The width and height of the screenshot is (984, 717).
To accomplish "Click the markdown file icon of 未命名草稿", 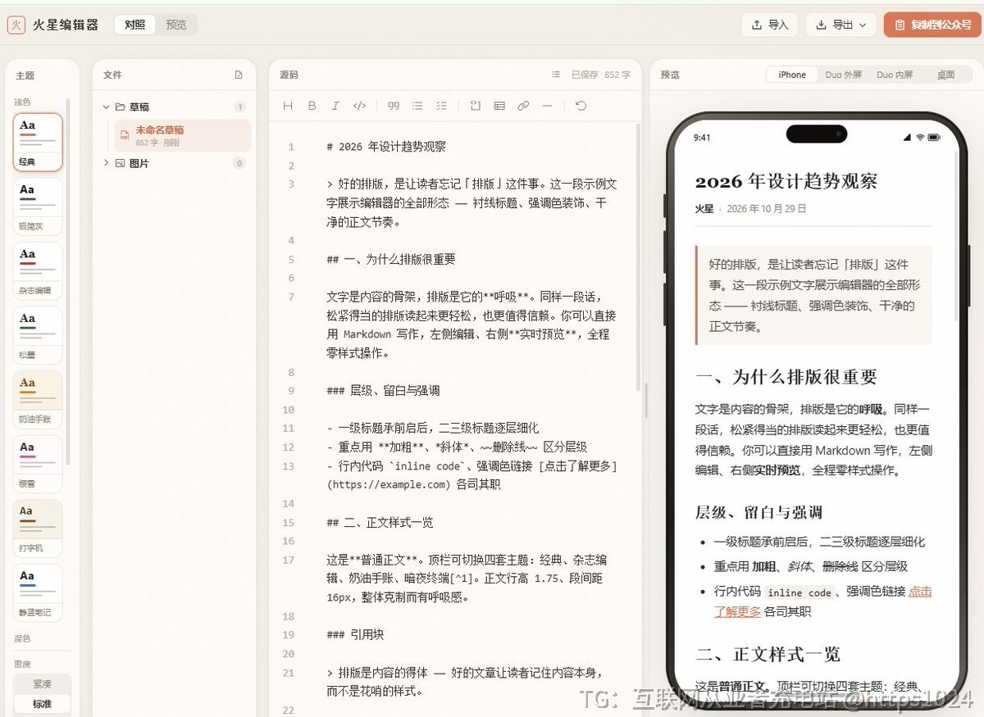I will point(125,135).
